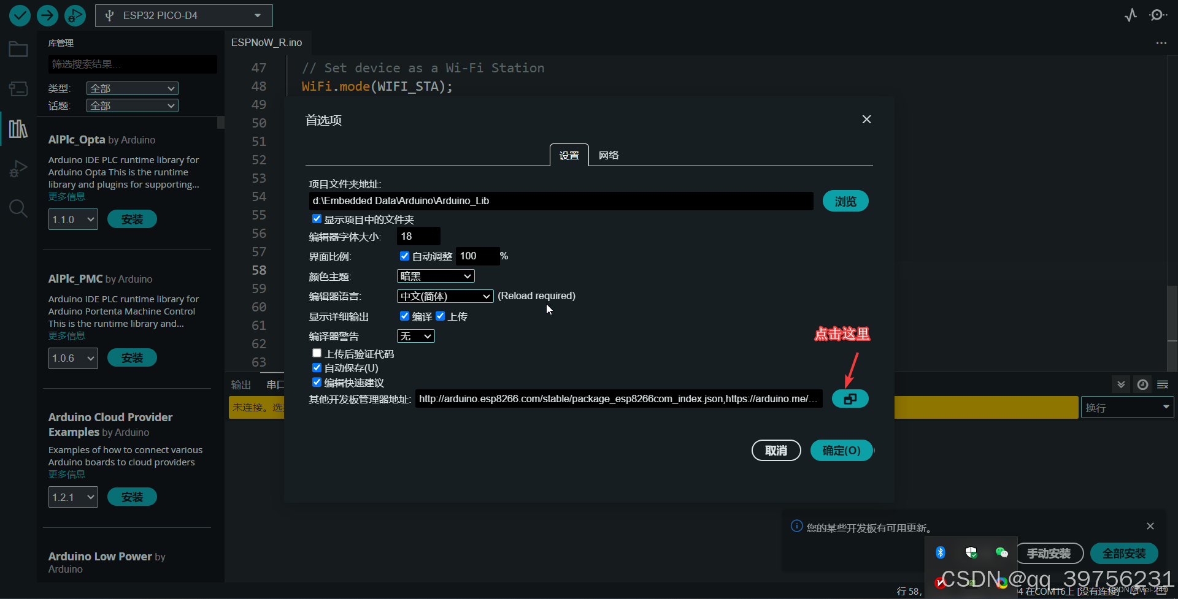Click the editor font size field

pos(418,236)
